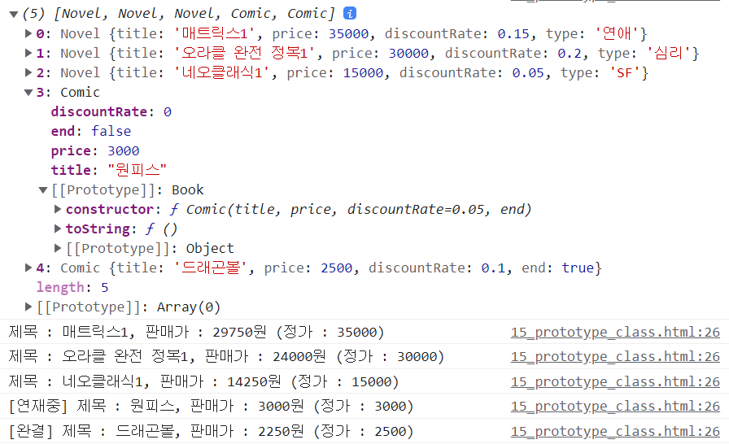The image size is (729, 444).
Task: Expand the [[Prototype]]: Array(0) node
Action: [x=28, y=307]
